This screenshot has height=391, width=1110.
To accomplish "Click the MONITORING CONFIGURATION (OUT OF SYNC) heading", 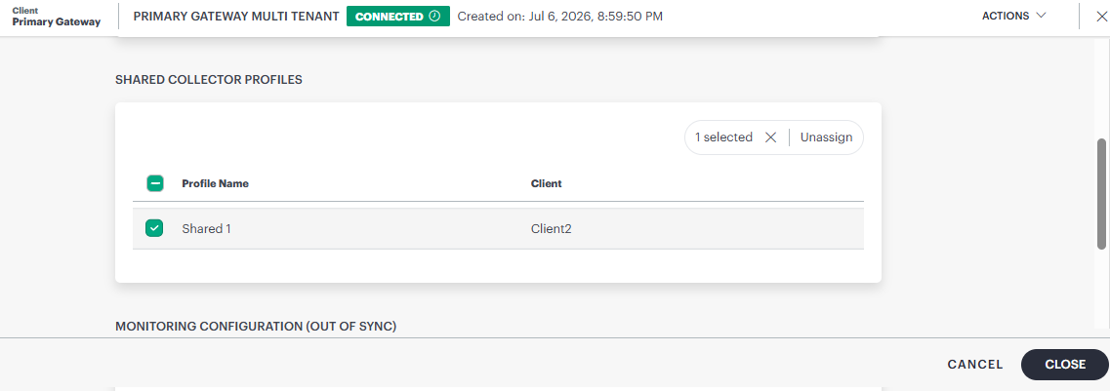I will [256, 327].
